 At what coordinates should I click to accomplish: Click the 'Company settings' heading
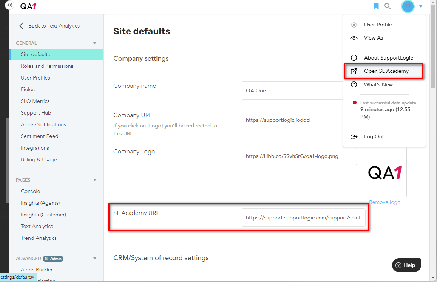point(141,58)
